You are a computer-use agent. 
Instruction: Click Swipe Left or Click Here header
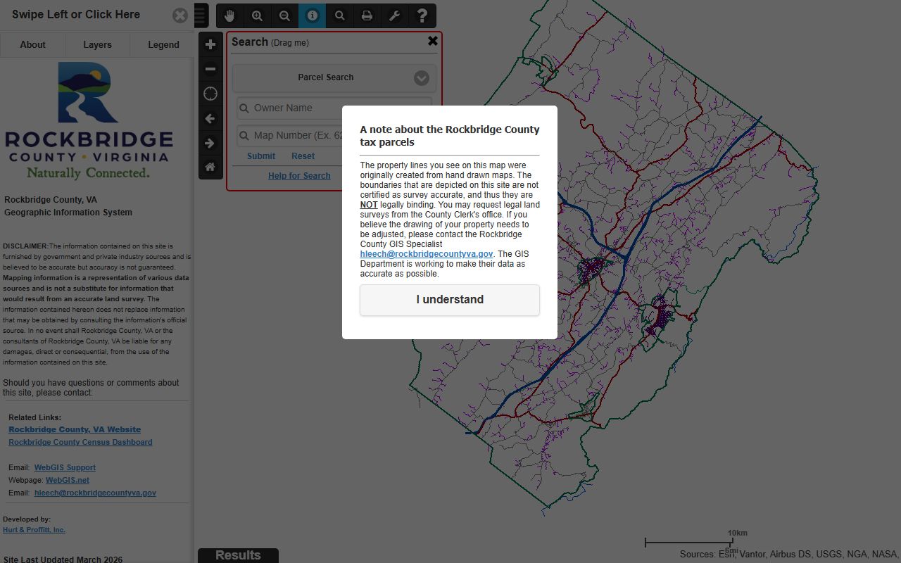coord(76,15)
